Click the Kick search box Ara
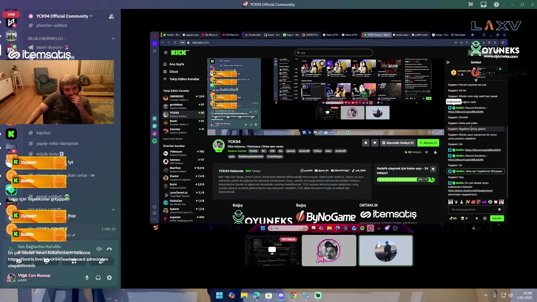The height and width of the screenshot is (302, 537). click(x=334, y=52)
